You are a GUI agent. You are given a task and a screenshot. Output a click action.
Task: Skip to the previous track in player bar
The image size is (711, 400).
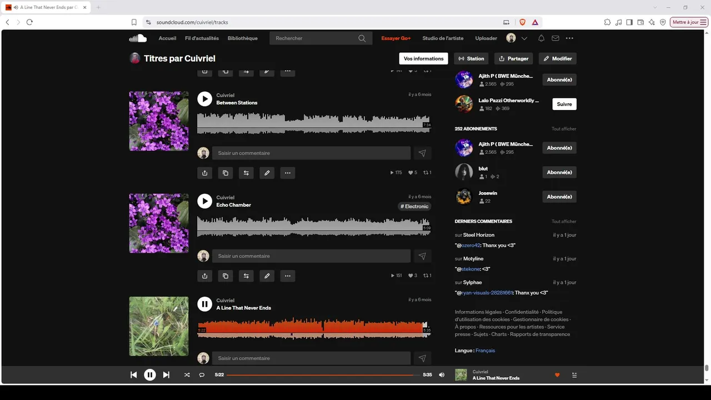[133, 375]
